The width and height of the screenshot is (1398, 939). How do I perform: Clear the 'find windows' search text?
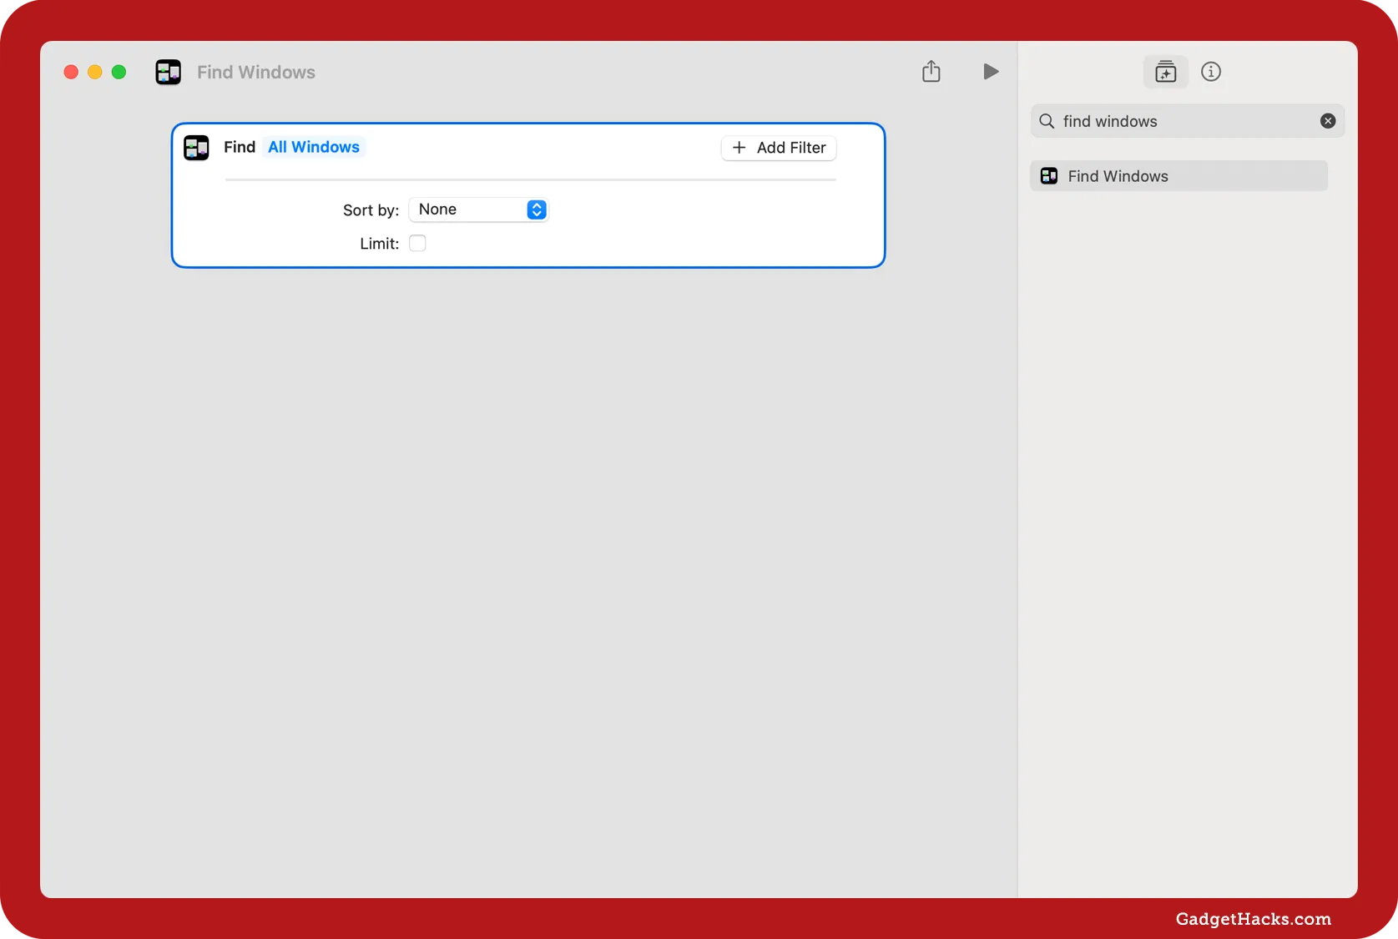coord(1328,121)
